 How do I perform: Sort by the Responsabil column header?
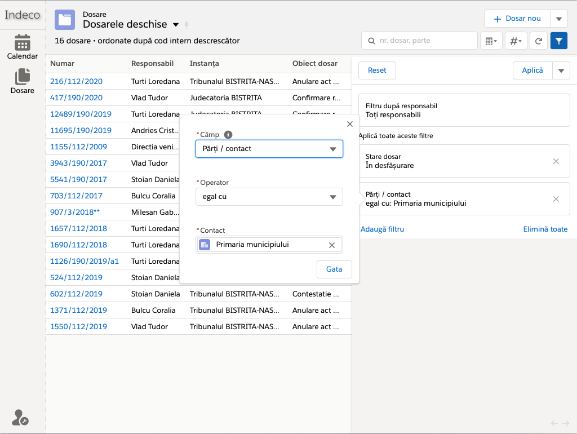[x=152, y=64]
